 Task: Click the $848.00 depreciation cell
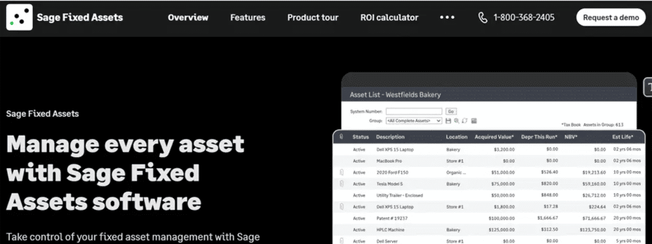coord(550,196)
